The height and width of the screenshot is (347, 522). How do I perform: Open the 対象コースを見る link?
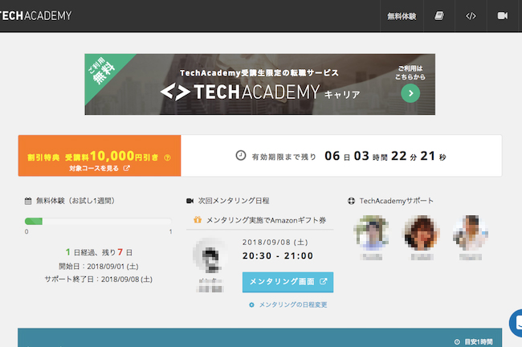tap(94, 169)
